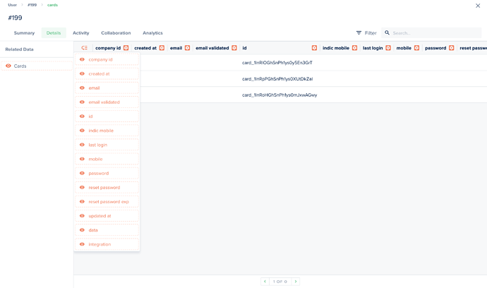Toggle visibility of email validated column
487x288 pixels.
(82, 102)
